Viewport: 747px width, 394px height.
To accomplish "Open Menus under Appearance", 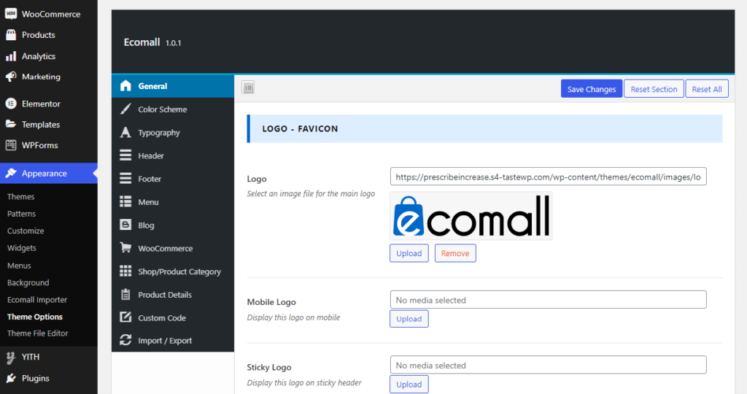I will point(19,266).
